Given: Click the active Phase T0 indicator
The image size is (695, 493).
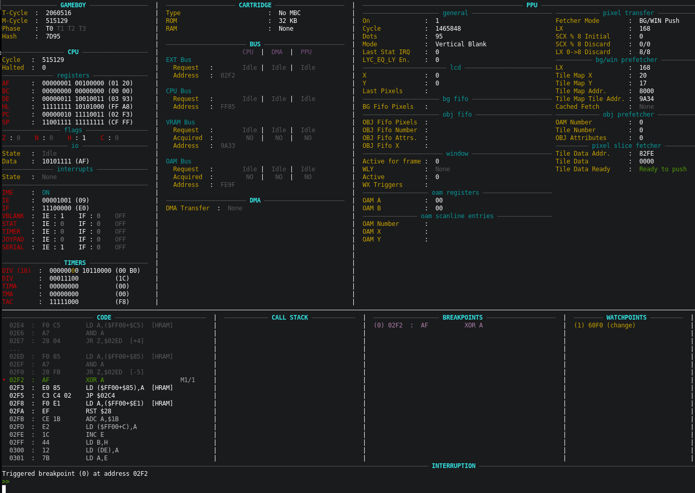Looking at the screenshot, I should [49, 29].
